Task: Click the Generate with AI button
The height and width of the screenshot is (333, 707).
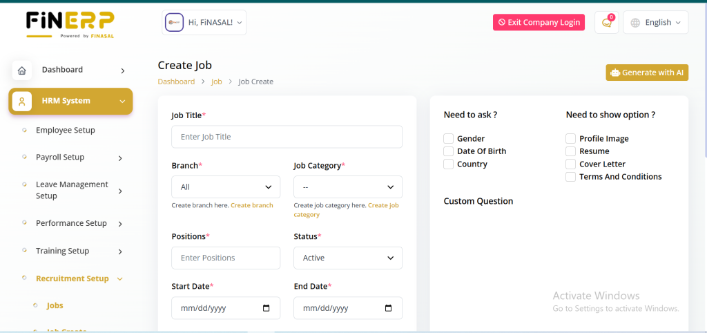Action: [x=647, y=73]
